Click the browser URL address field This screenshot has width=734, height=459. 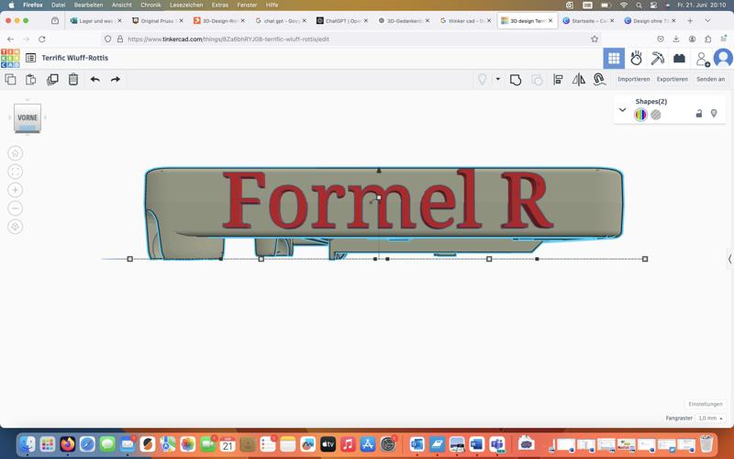tap(347, 39)
